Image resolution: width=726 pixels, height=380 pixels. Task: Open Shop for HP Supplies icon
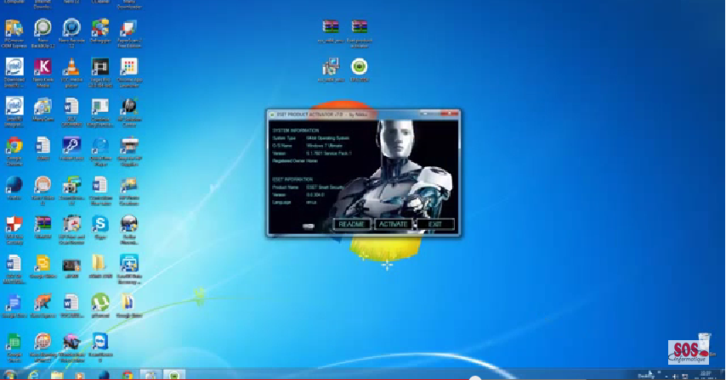pos(128,146)
